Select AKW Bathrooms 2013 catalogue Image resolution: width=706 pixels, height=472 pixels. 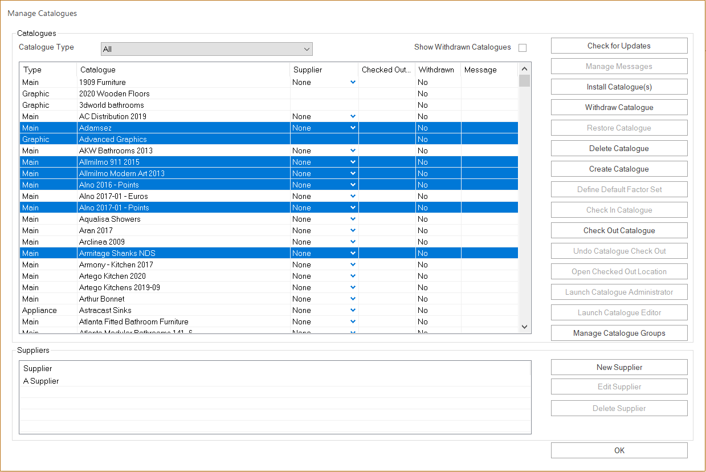click(x=269, y=150)
